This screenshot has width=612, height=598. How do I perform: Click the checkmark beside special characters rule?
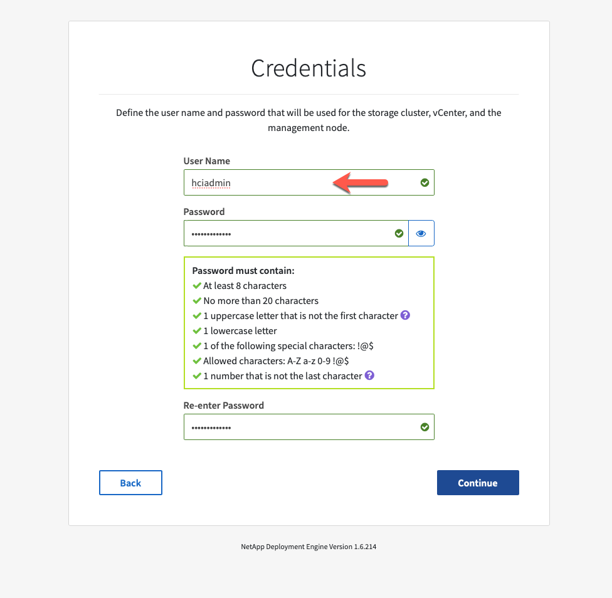point(197,345)
